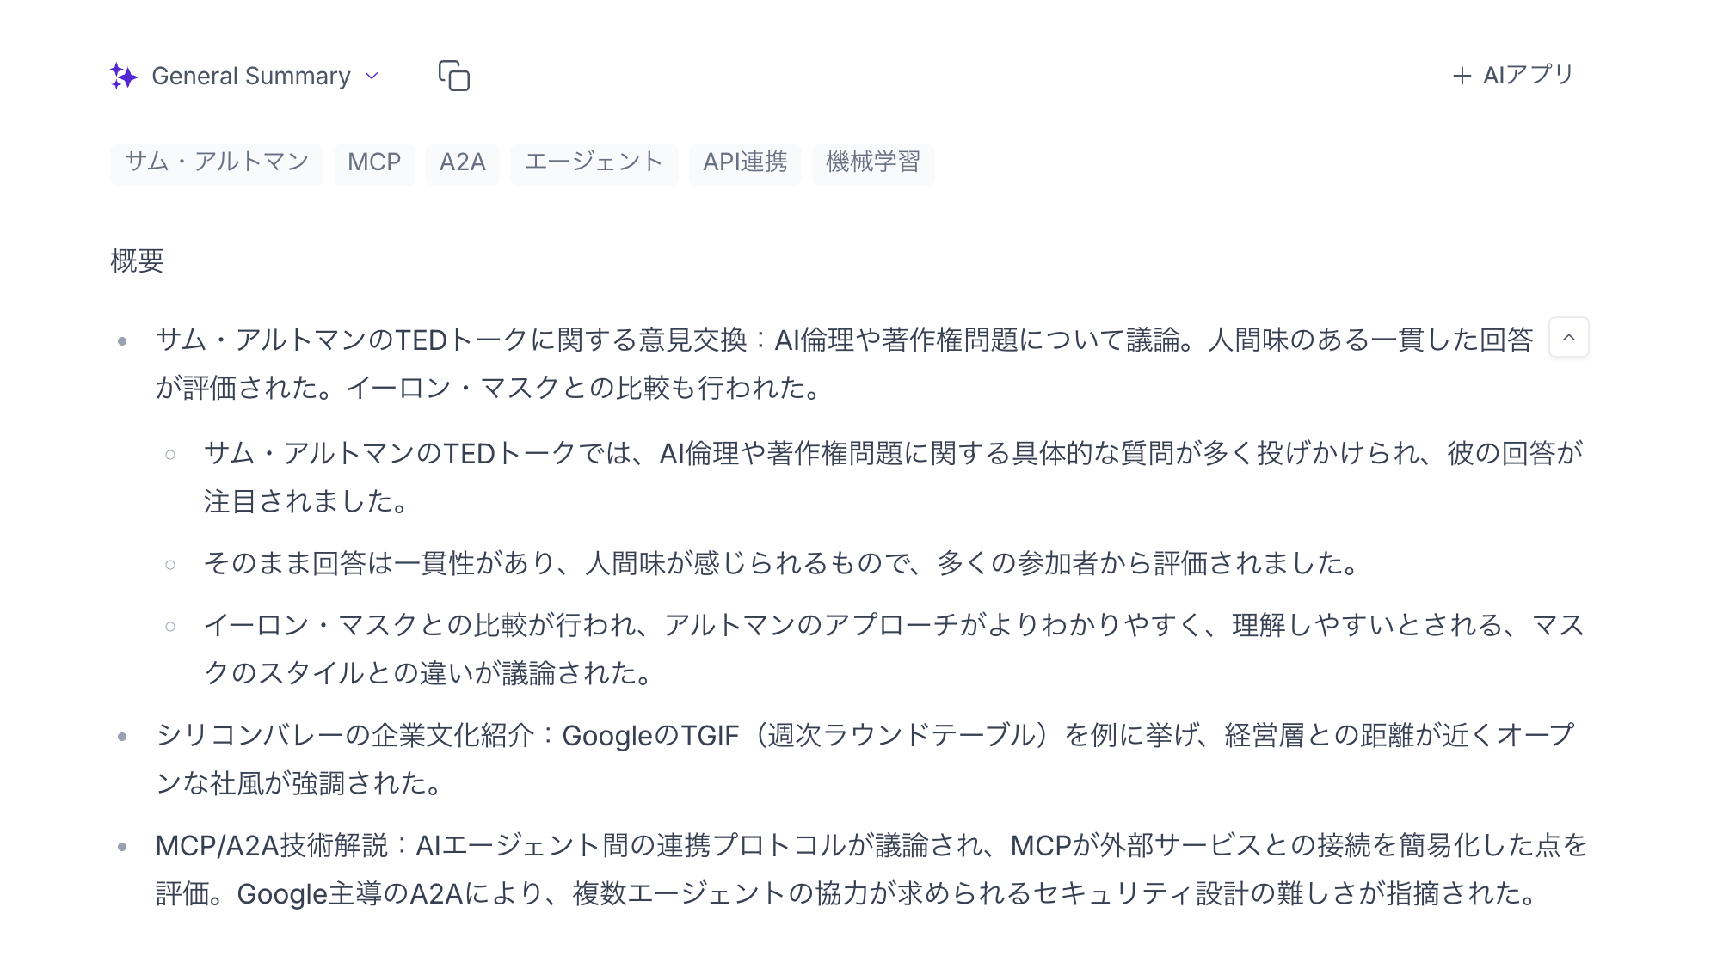Click the plus icon next to AIアプリ

1461,75
